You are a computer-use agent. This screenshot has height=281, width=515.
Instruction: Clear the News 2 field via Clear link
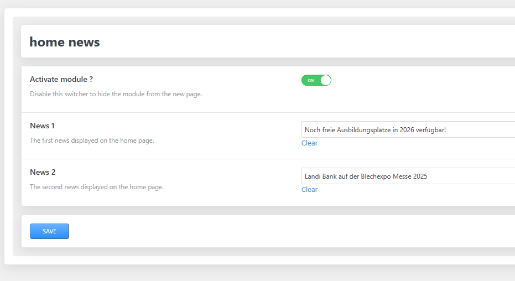(x=309, y=190)
